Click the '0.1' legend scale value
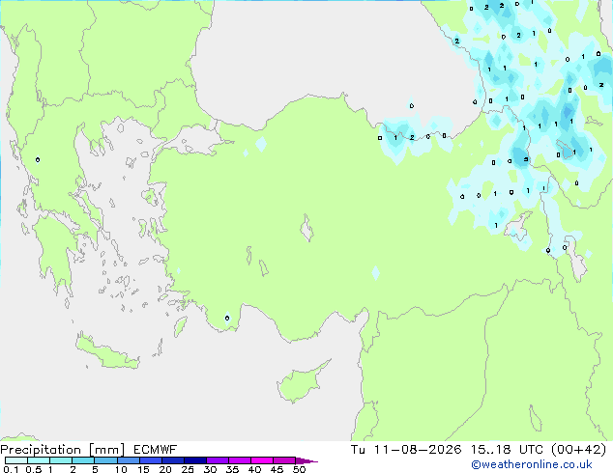Viewport: 613px width, 473px height. coord(11,469)
